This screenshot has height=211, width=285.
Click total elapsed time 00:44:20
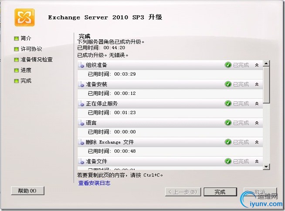click(114, 48)
